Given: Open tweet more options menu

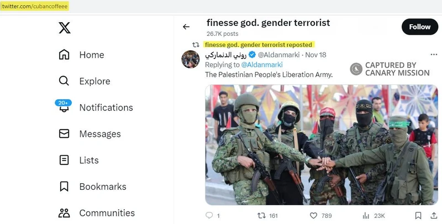Looking at the screenshot, I should click(434, 55).
